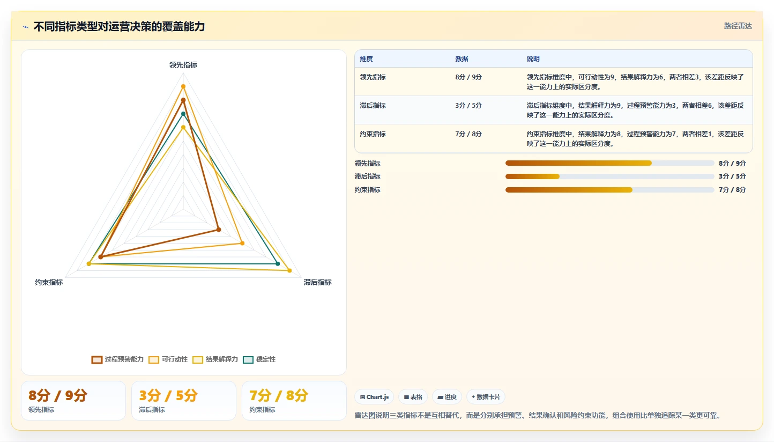Click the 路径雷达 label in the header
774x442 pixels.
[738, 26]
